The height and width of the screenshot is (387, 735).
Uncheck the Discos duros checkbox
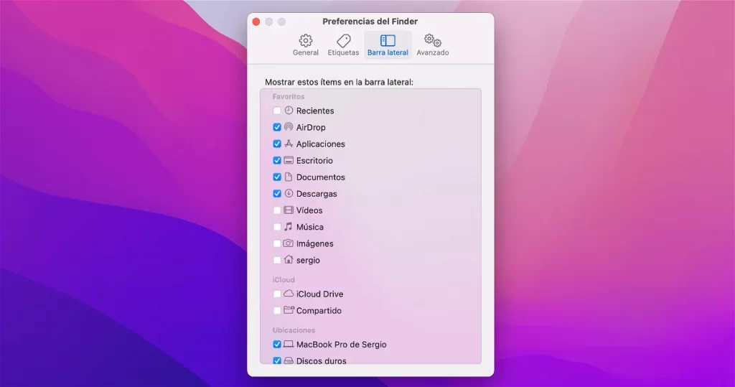tap(277, 360)
